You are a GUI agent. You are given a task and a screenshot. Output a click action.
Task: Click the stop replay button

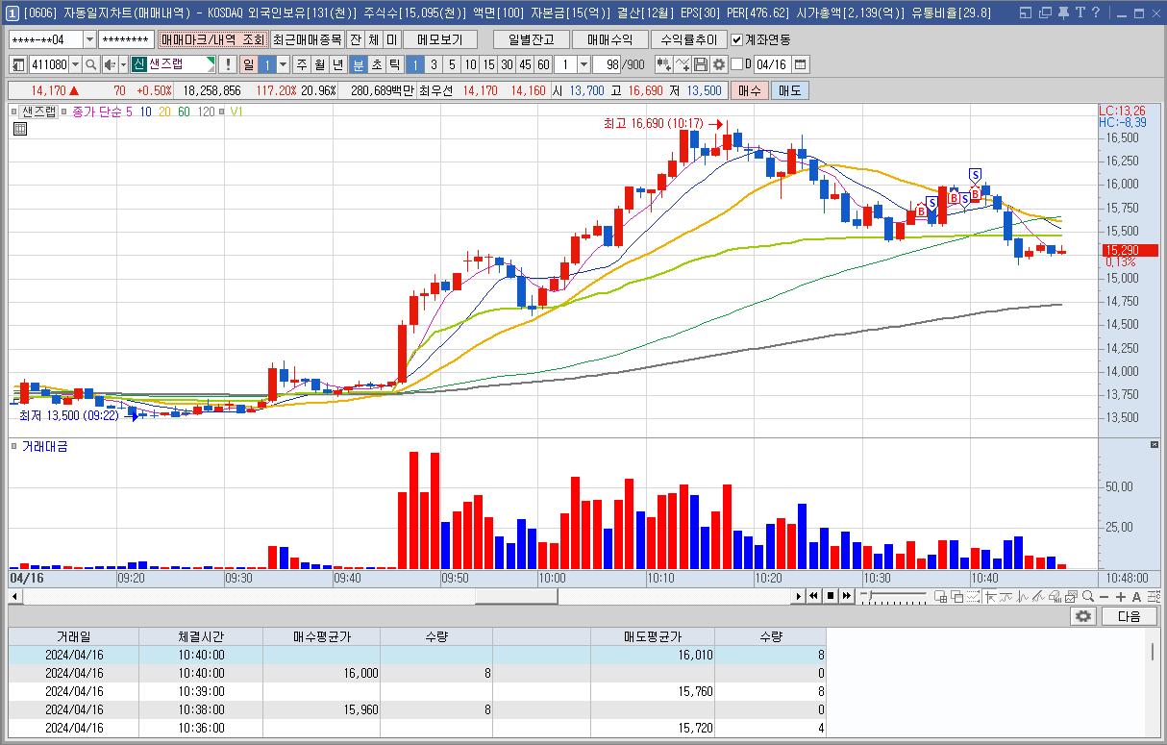(831, 597)
